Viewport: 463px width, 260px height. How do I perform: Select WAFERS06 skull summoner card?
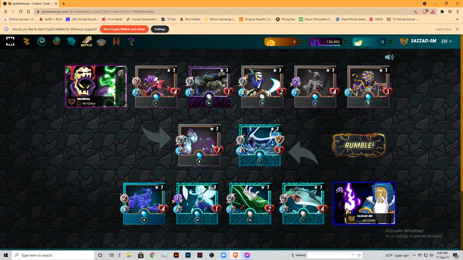click(96, 86)
